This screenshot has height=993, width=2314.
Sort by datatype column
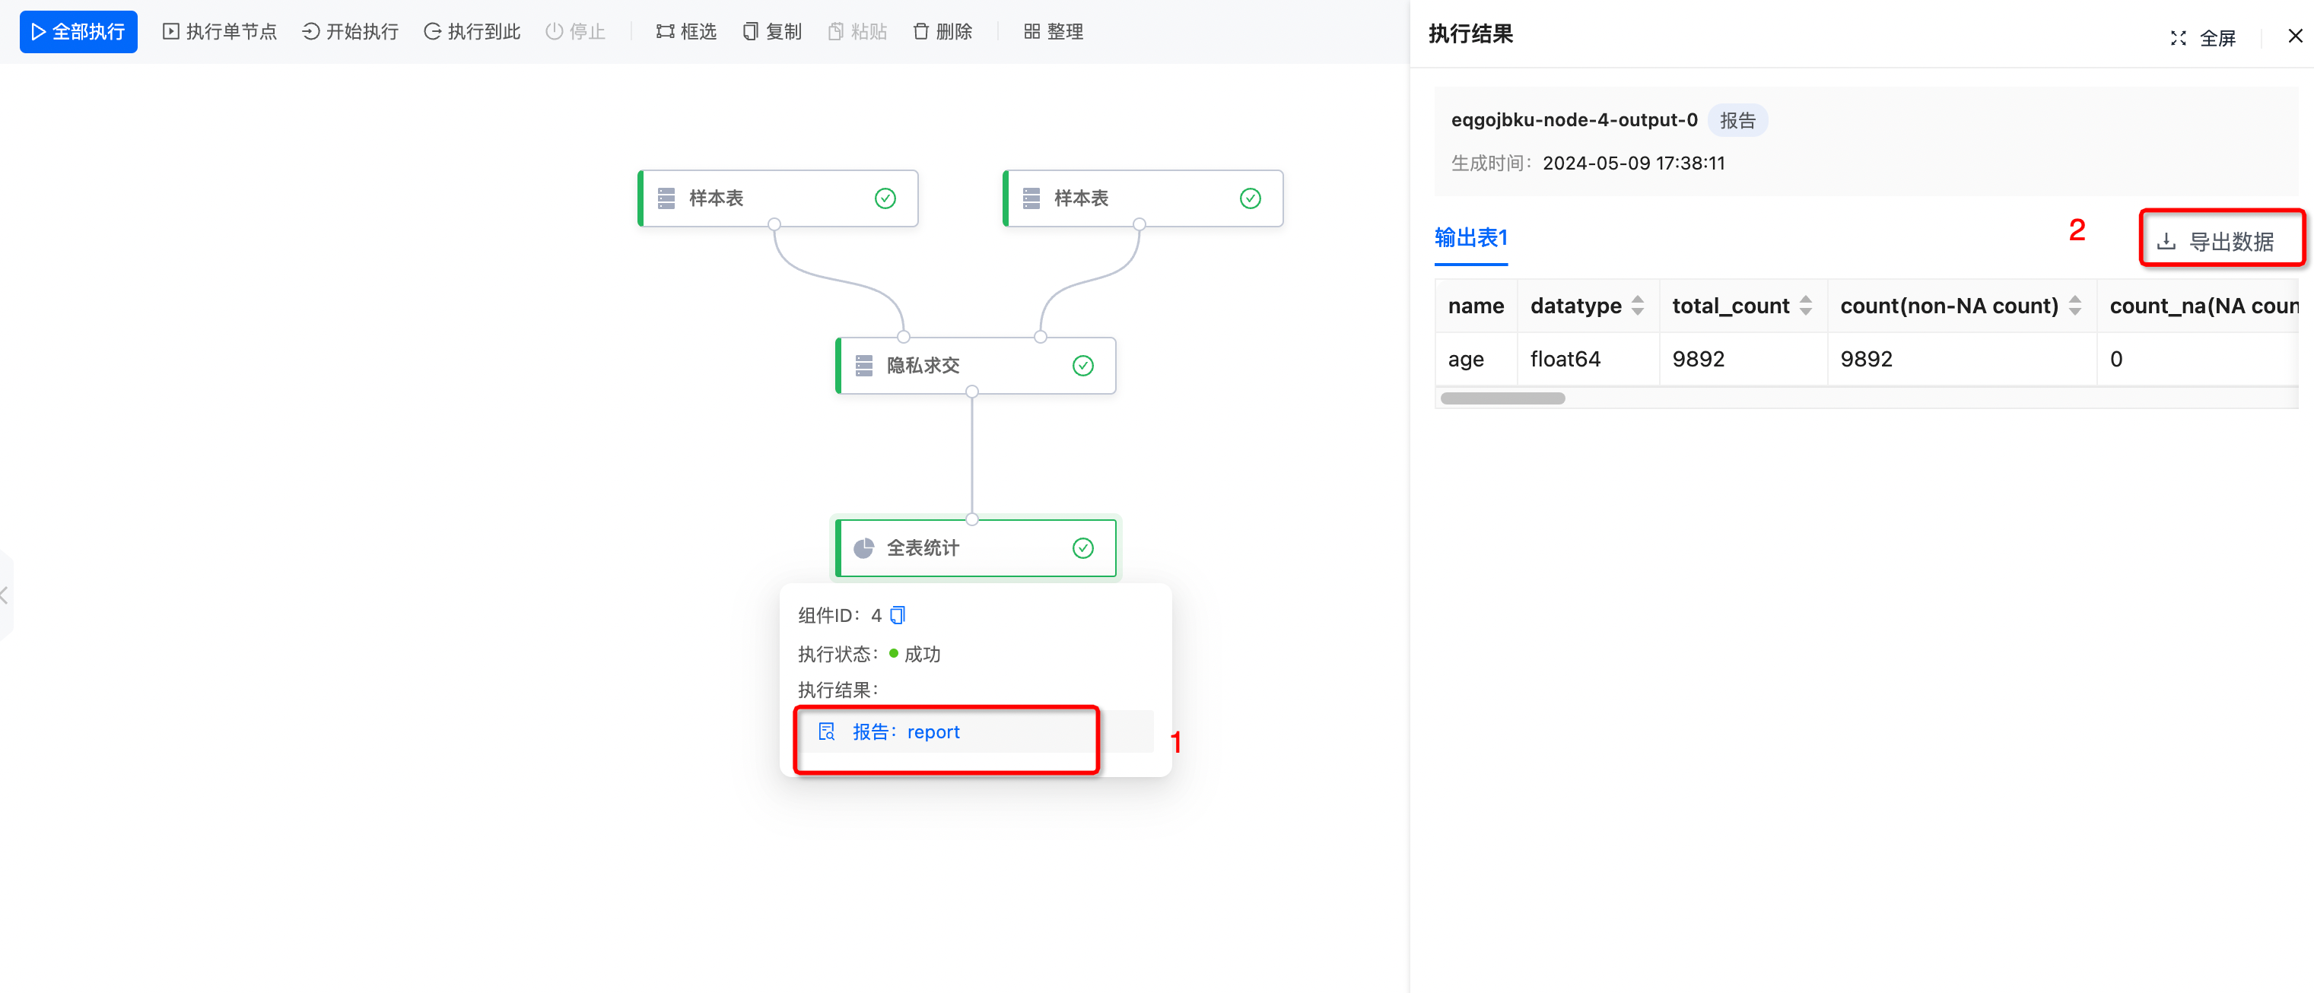[1637, 306]
